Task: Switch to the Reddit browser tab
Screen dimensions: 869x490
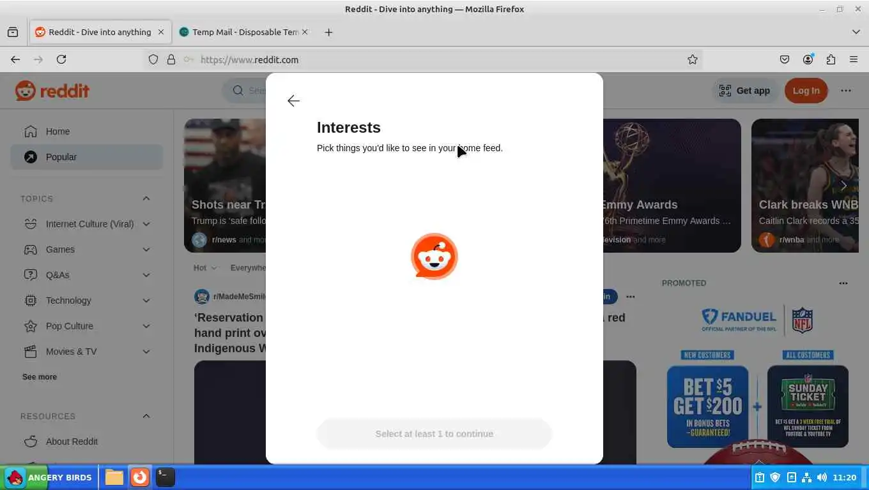Action: pyautogui.click(x=100, y=32)
